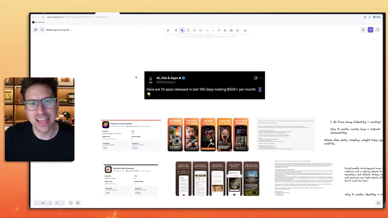
Task: Collapse the right panel with chevrons
Action: pyautogui.click(x=378, y=30)
